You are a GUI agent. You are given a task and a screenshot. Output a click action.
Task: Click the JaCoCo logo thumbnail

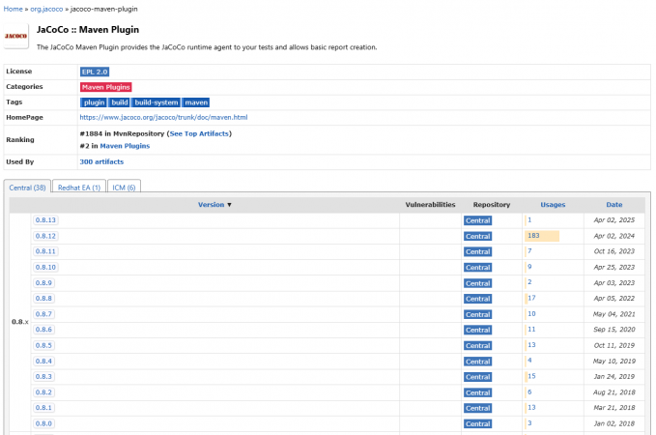click(15, 36)
